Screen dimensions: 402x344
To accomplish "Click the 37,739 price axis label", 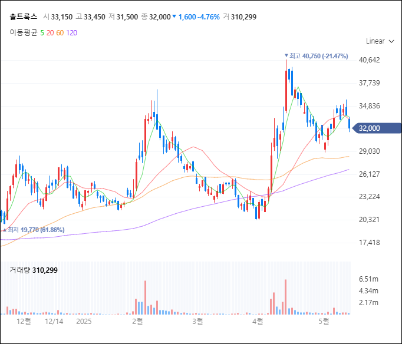I will pyautogui.click(x=369, y=83).
